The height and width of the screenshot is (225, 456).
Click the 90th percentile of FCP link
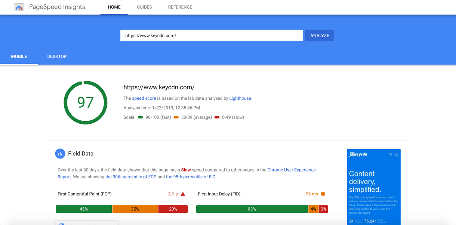tap(131, 177)
